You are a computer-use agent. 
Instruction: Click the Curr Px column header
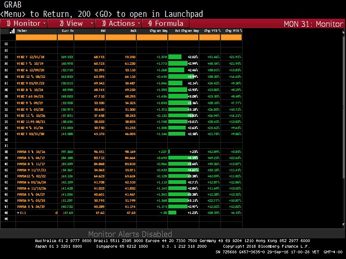click(x=68, y=30)
